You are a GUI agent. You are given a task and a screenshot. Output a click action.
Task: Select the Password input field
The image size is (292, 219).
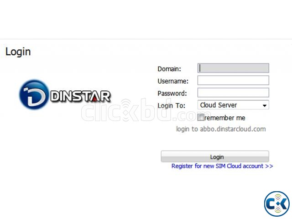tap(233, 93)
